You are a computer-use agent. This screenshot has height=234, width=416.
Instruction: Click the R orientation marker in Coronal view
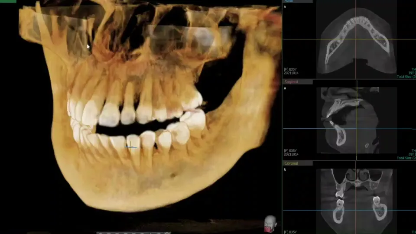285,170
